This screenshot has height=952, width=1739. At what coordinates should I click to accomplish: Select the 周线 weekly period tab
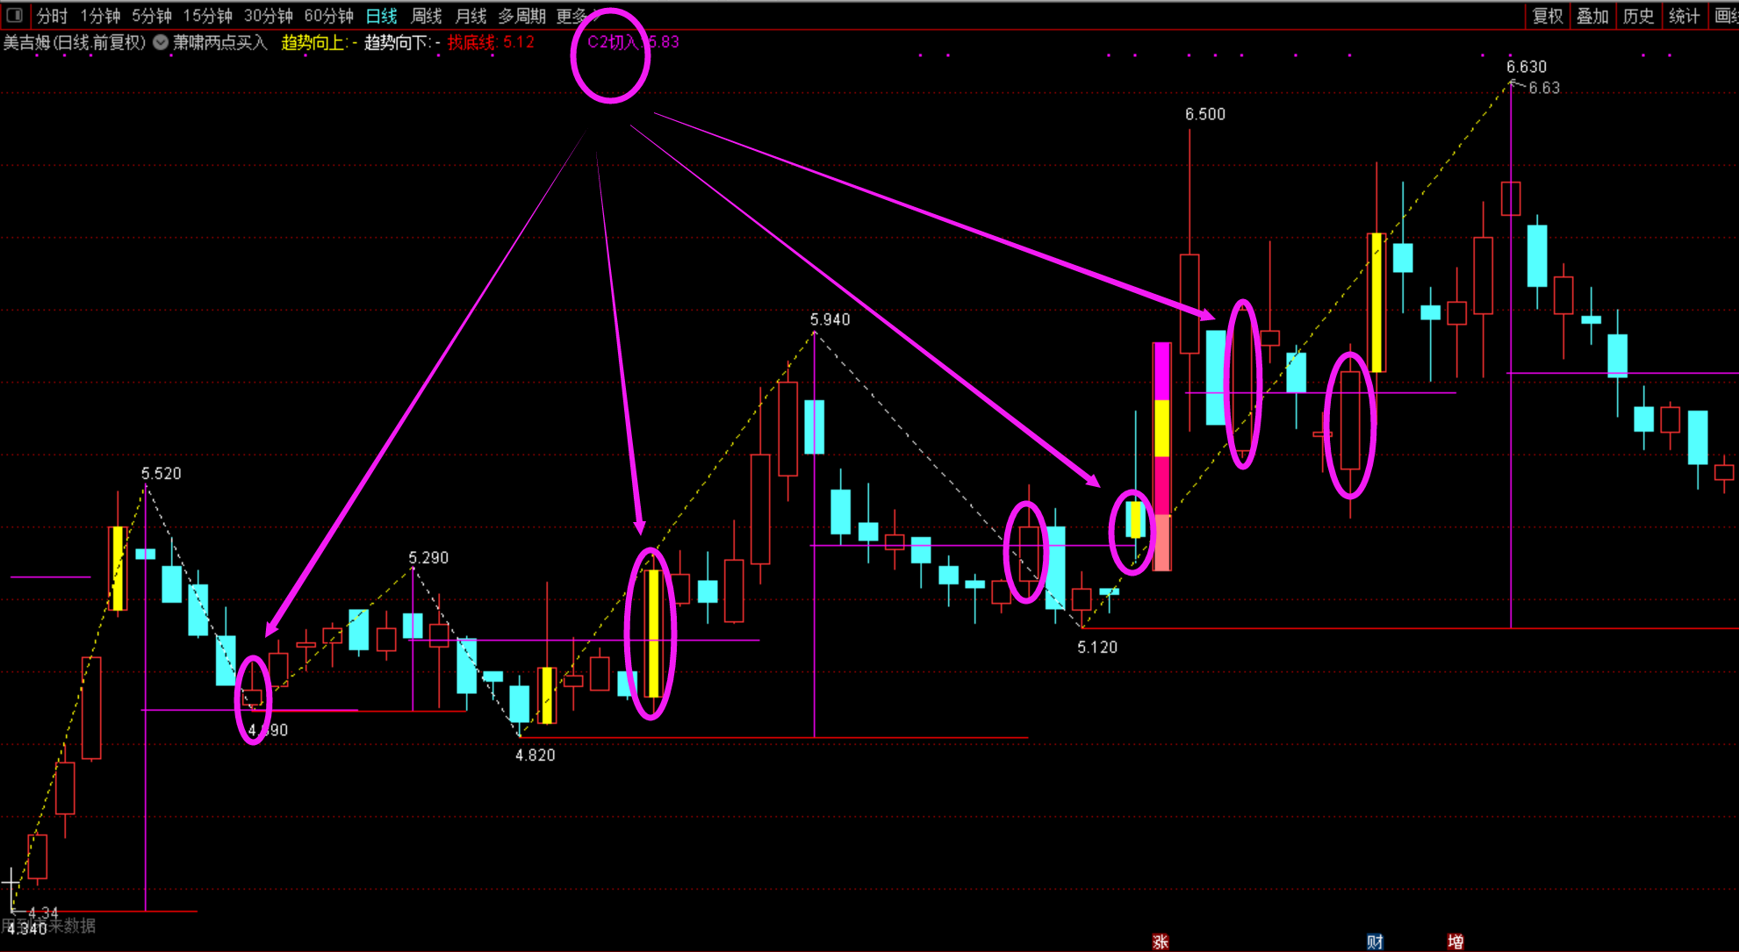(x=427, y=16)
